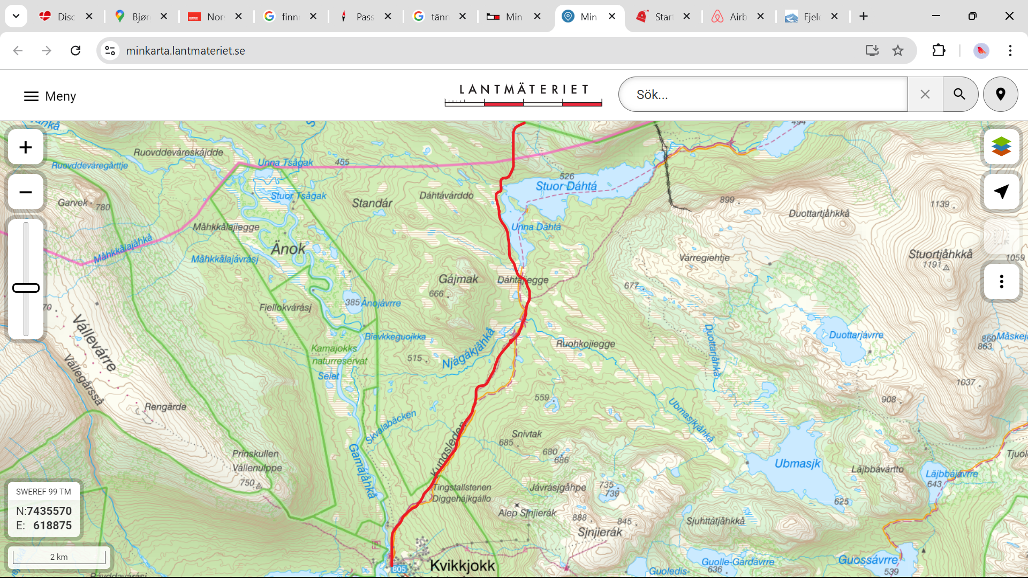Click the Kamajokks naturreservat label

339,355
